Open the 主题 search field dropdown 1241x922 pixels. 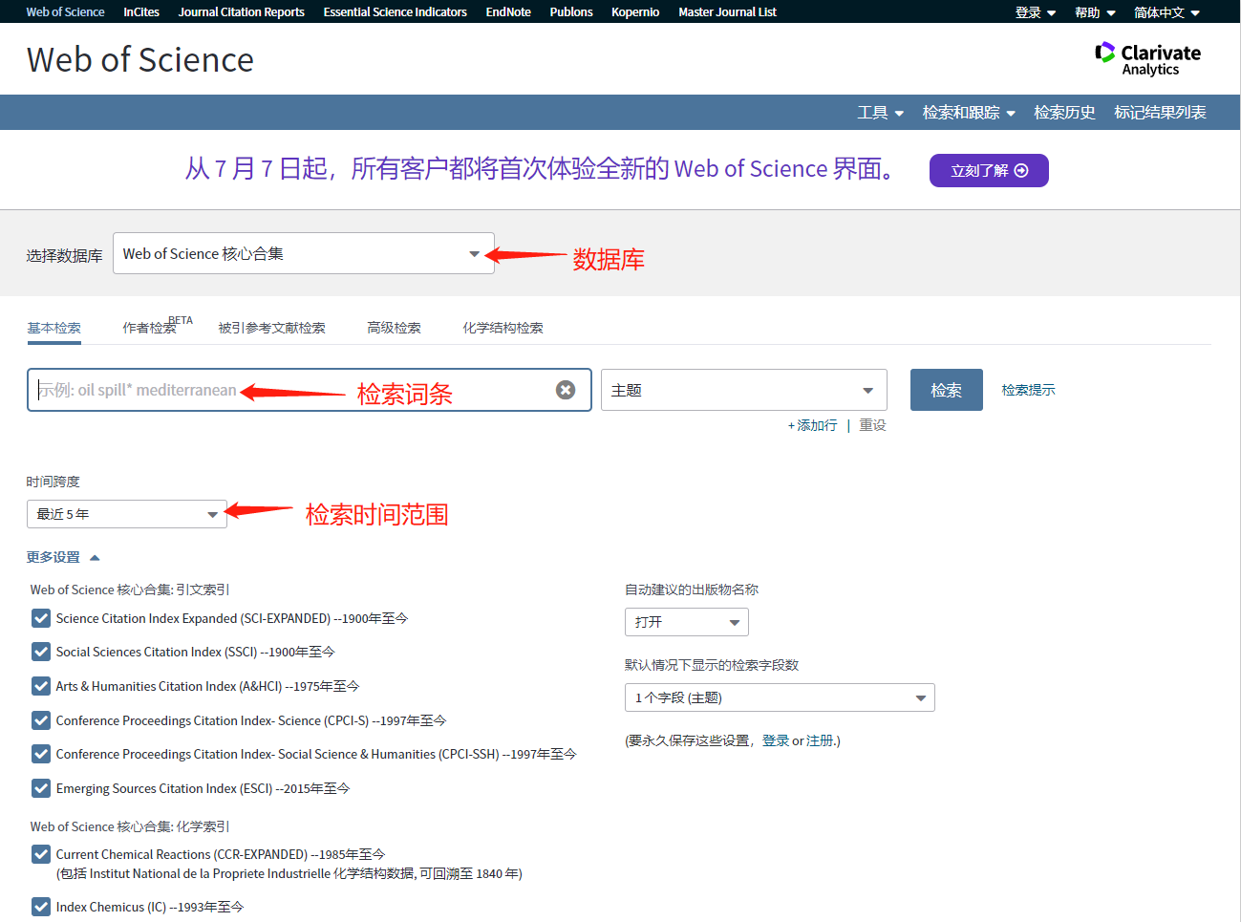744,390
